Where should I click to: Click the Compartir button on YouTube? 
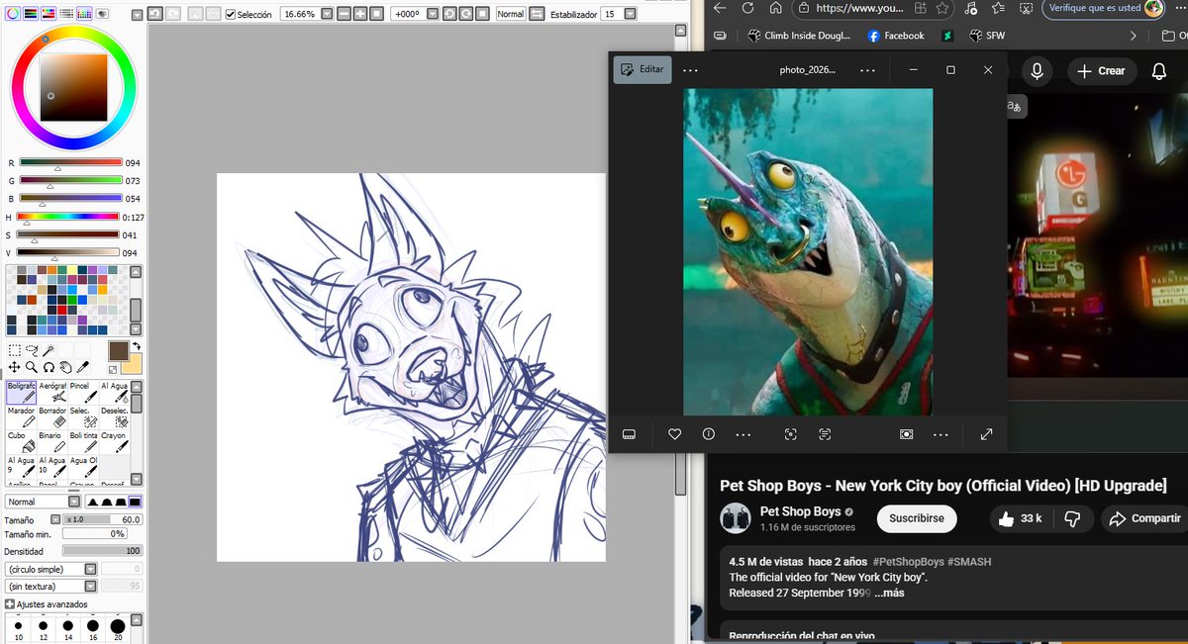(1144, 517)
